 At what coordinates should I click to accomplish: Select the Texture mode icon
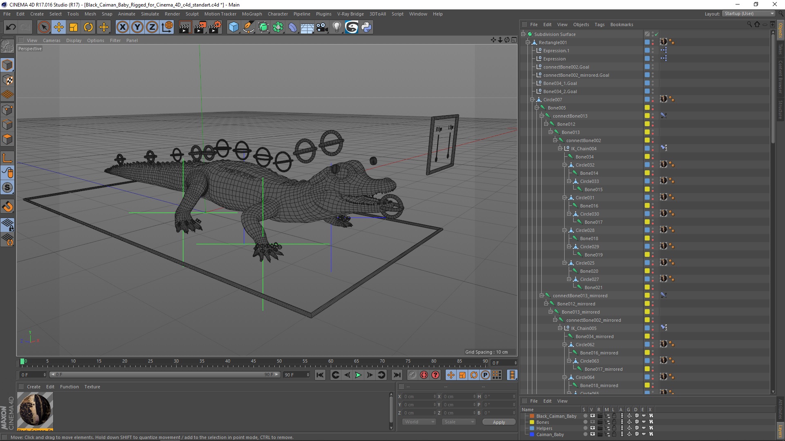tap(7, 80)
